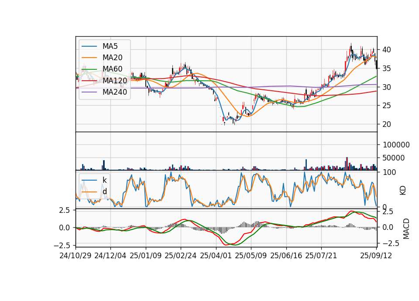Click price axis value 20

pyautogui.click(x=387, y=124)
